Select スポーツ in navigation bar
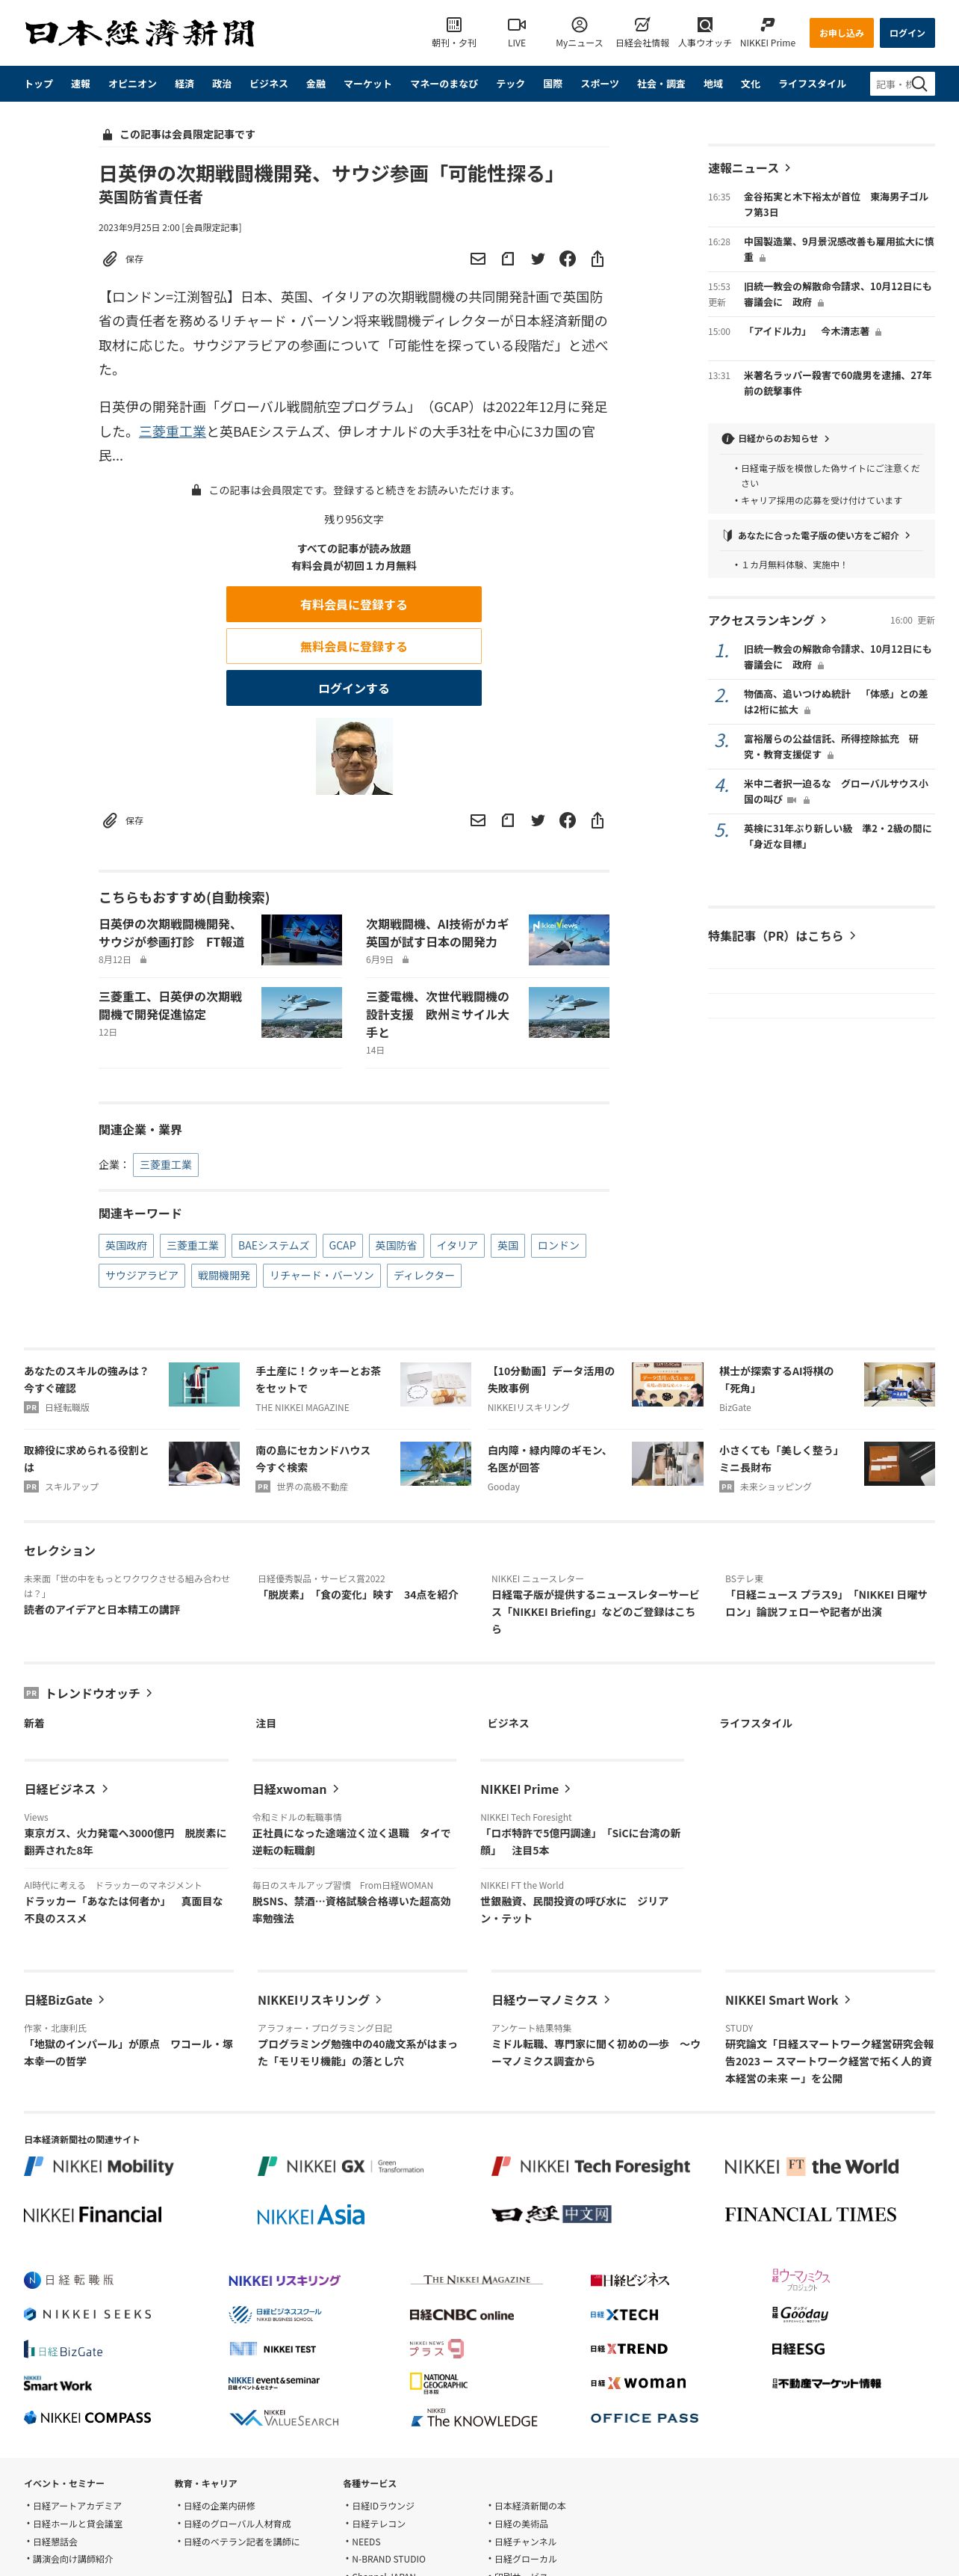The height and width of the screenshot is (2576, 959). (599, 84)
